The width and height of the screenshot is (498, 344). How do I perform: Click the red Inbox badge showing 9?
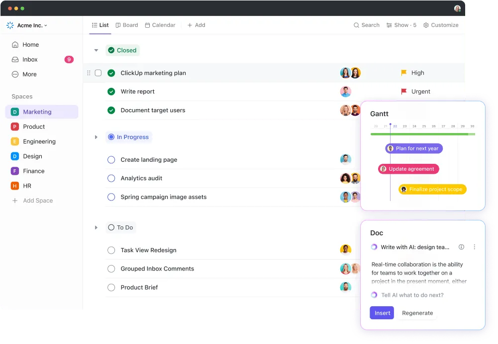tap(69, 60)
